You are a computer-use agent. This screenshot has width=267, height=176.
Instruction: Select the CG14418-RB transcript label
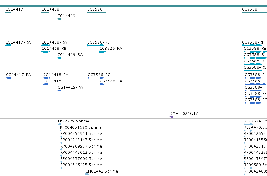[x=54, y=49]
